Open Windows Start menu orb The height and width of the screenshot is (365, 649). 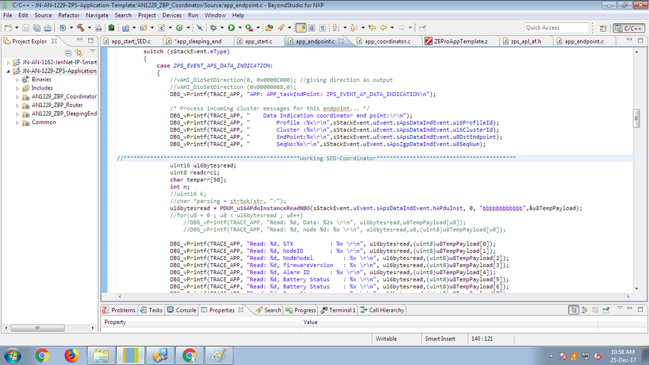tap(13, 355)
